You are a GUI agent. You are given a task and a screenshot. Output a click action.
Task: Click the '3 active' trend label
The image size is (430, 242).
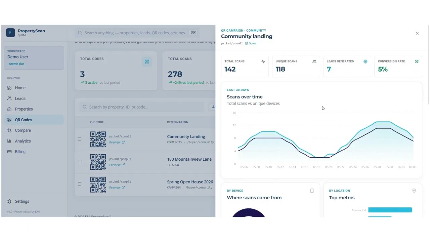[89, 83]
